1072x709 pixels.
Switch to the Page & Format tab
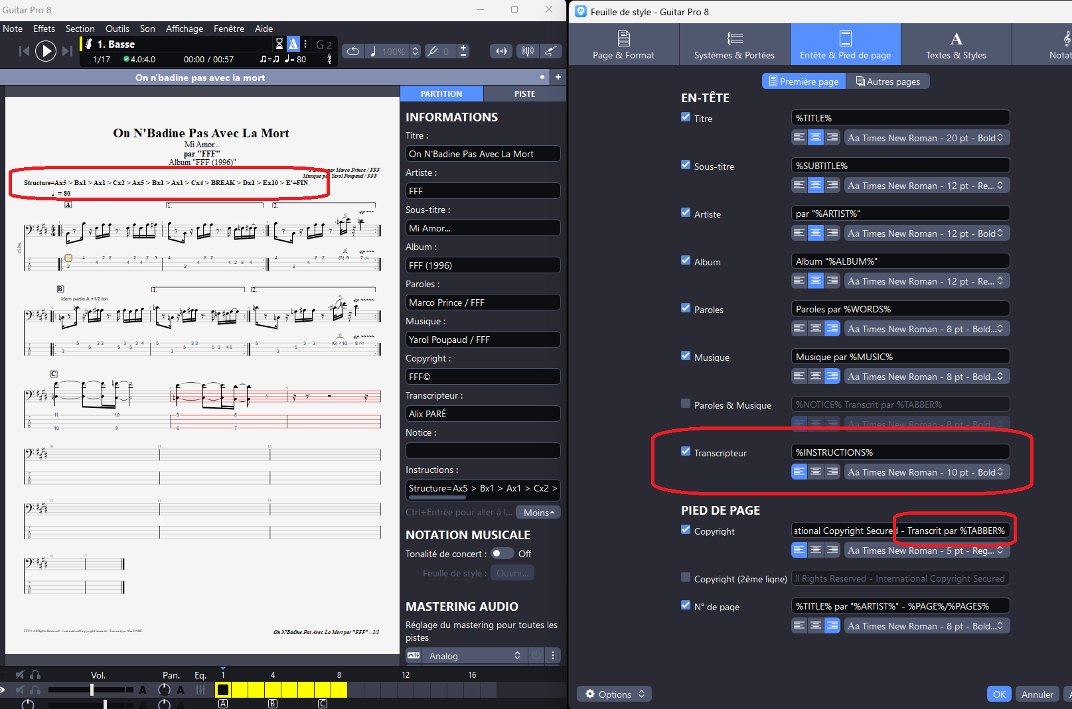[x=623, y=44]
